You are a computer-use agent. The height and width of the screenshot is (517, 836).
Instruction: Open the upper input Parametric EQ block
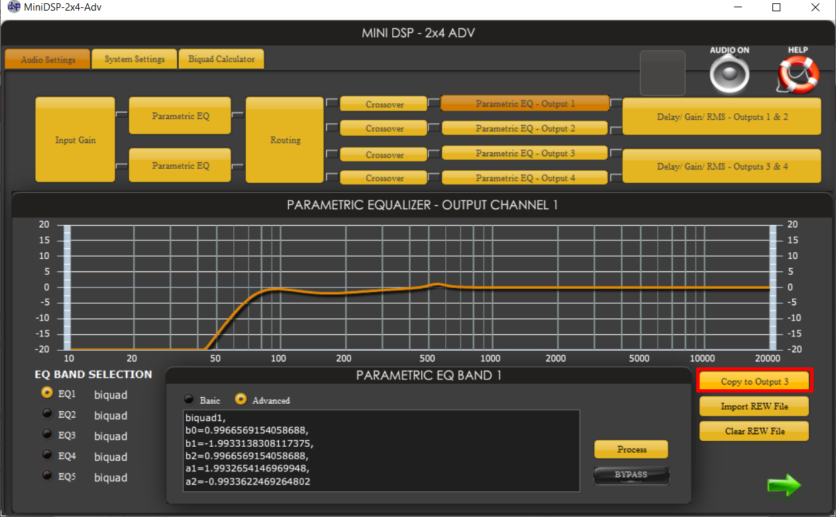click(x=180, y=116)
